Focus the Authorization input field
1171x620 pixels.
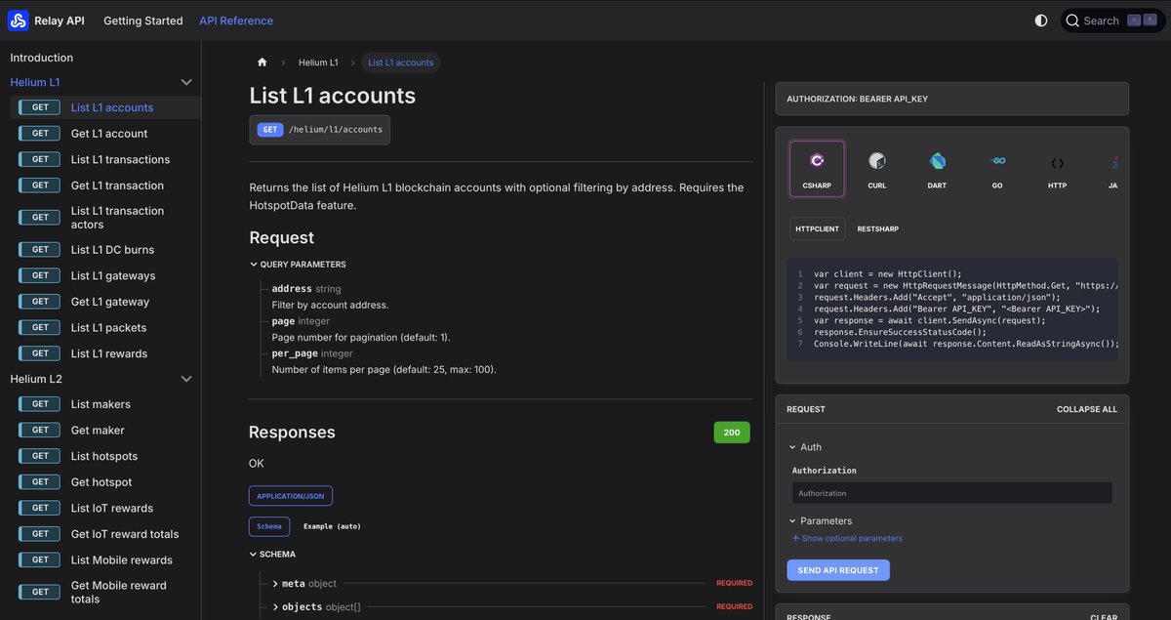click(952, 493)
